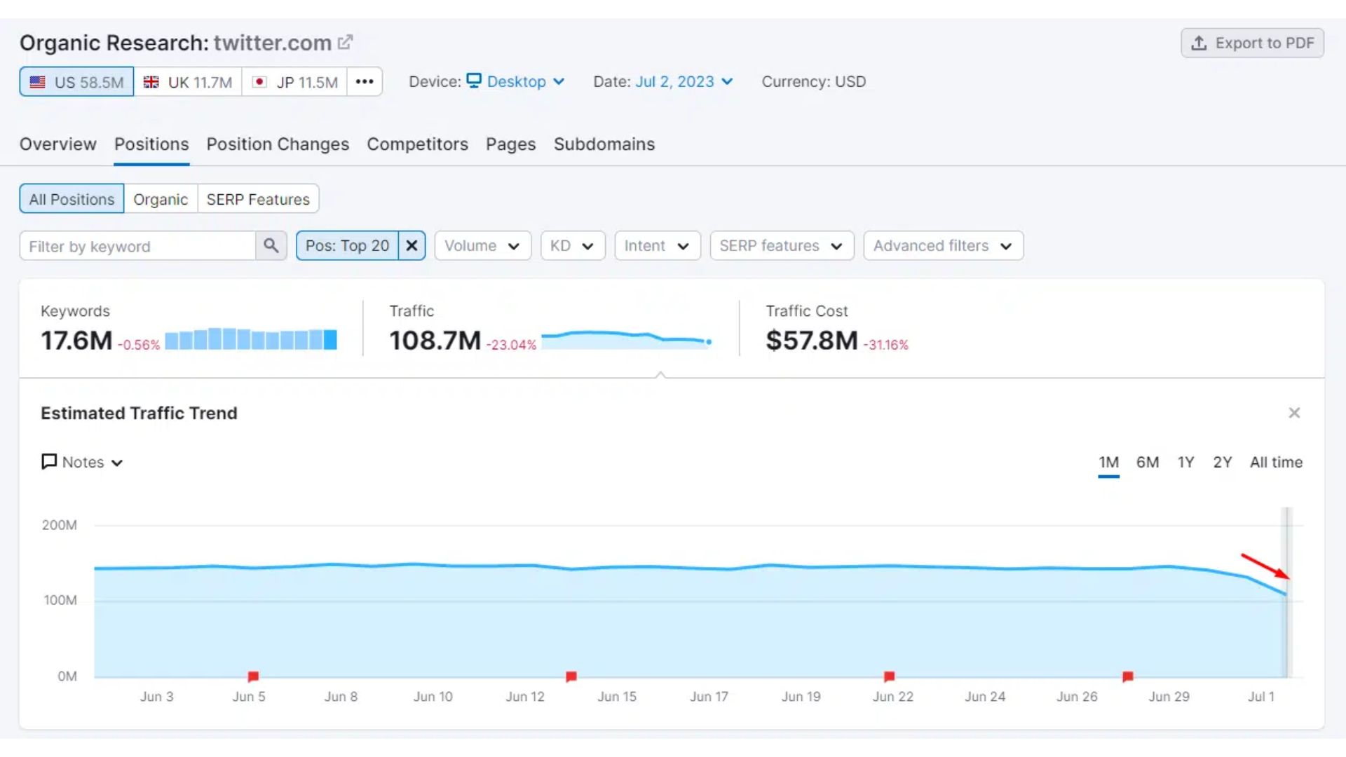Click the red note flag near Jun 5
Screen dimensions: 1346x757
point(253,676)
